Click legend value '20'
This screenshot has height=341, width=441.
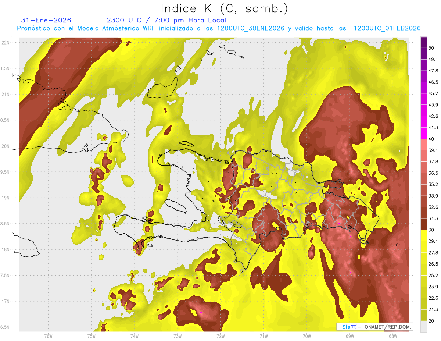pyautogui.click(x=431, y=321)
